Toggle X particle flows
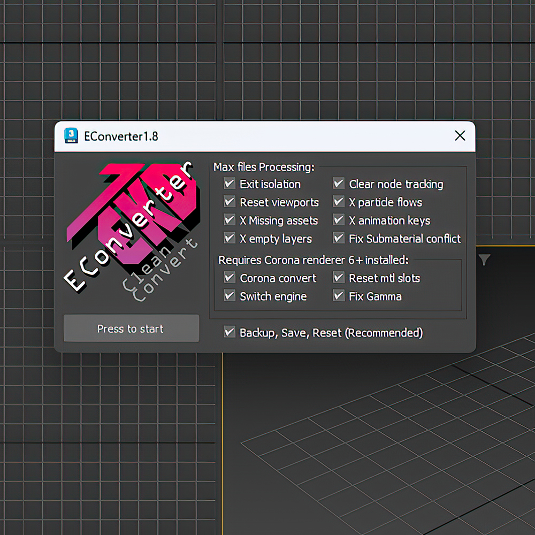 click(339, 202)
